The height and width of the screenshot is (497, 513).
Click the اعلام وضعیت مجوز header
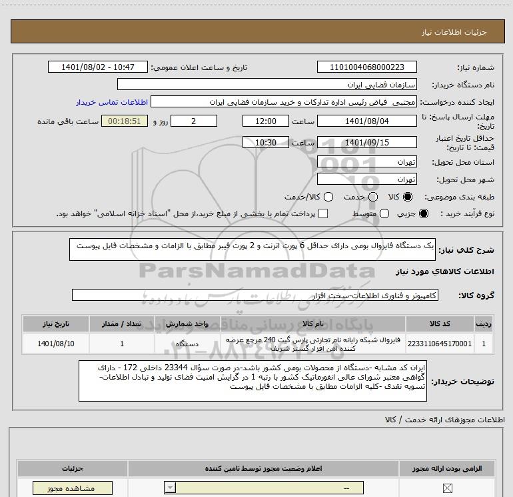pyautogui.click(x=263, y=468)
